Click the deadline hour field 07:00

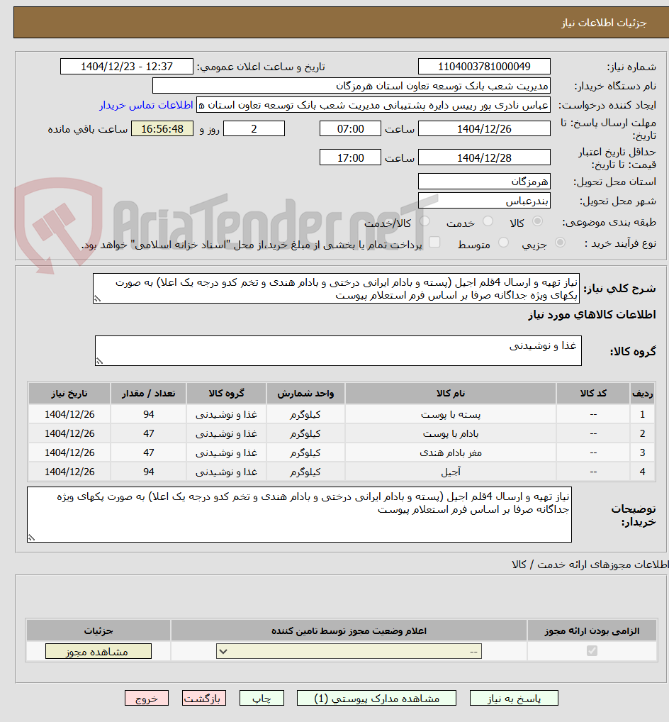tap(350, 129)
